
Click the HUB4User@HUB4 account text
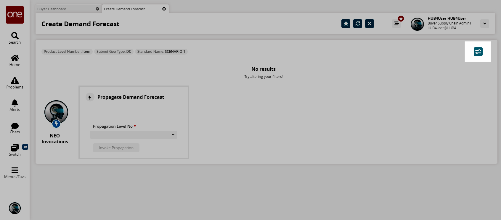tap(442, 28)
